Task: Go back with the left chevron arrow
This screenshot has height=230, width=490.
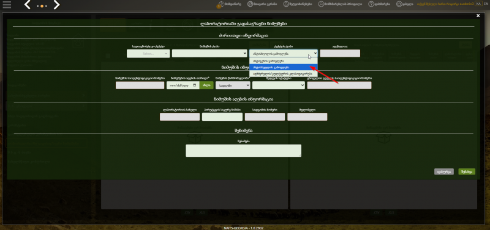Action: [28, 5]
